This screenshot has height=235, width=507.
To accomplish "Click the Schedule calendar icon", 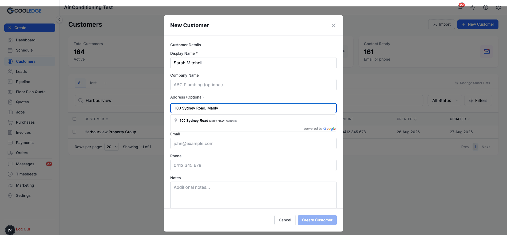I will (x=10, y=50).
